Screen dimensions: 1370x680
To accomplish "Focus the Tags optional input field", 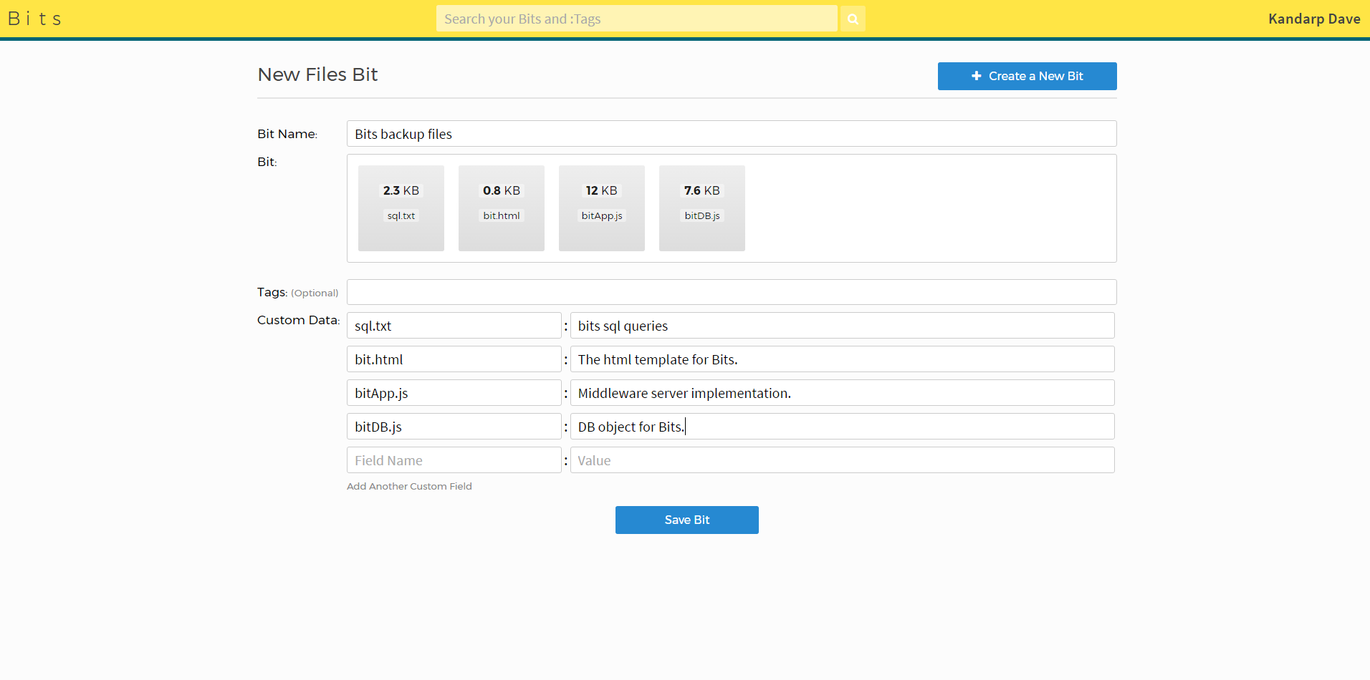I will tap(732, 292).
